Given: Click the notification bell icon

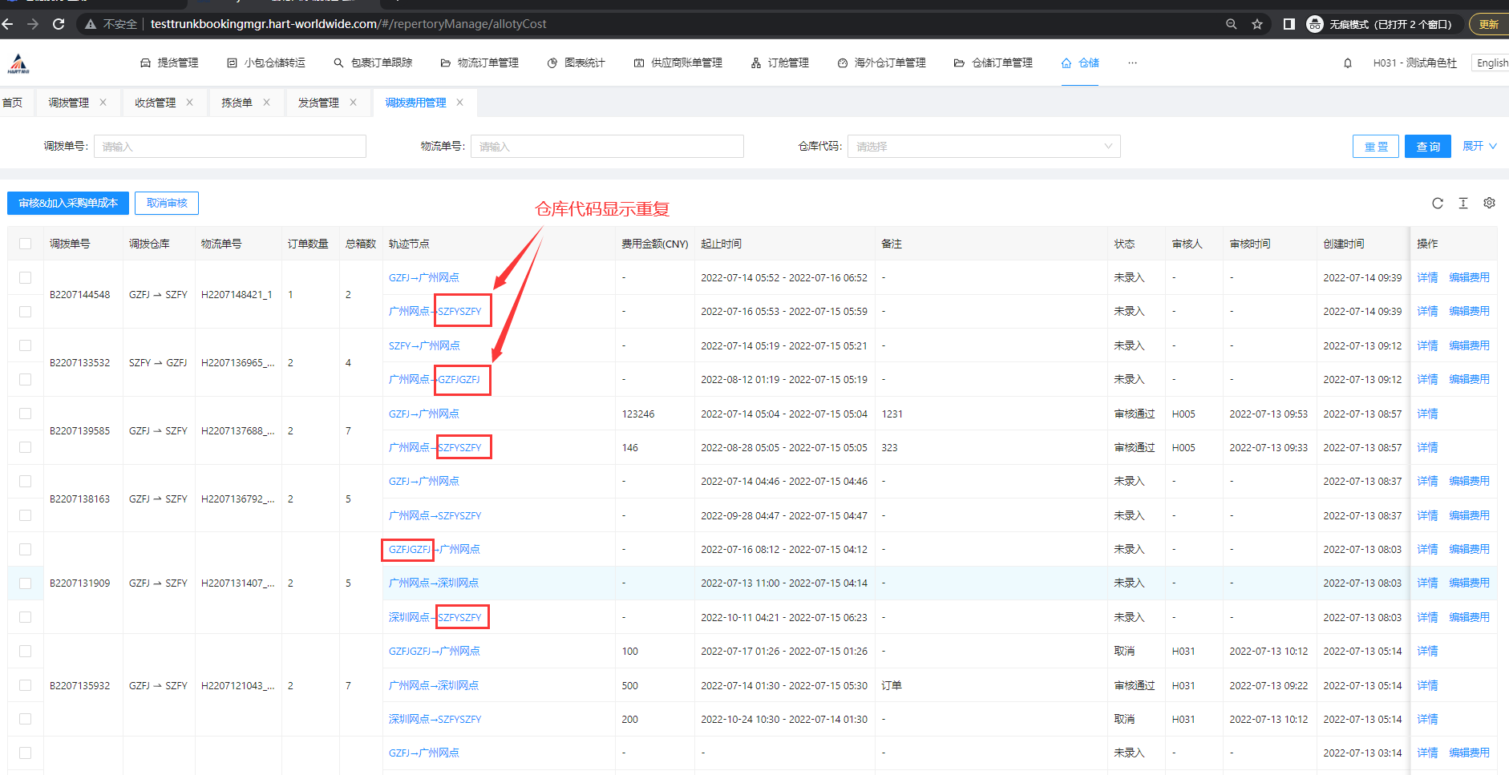Looking at the screenshot, I should 1348,63.
